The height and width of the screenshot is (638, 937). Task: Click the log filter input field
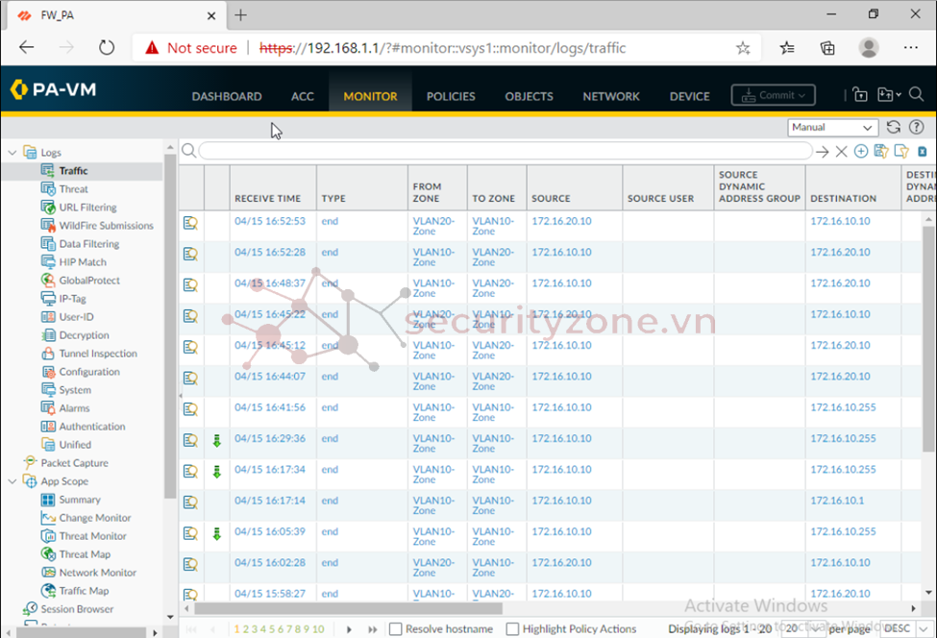click(x=505, y=151)
